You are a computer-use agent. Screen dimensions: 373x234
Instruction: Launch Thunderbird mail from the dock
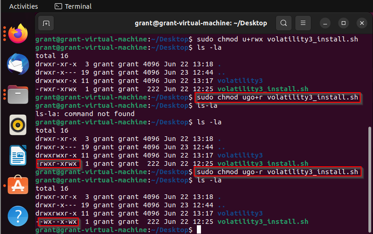click(18, 64)
